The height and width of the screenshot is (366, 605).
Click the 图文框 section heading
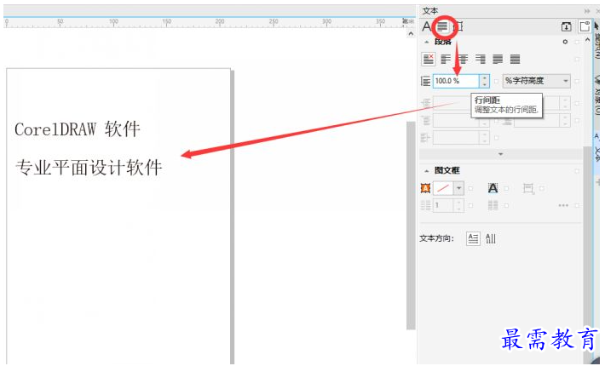point(447,170)
